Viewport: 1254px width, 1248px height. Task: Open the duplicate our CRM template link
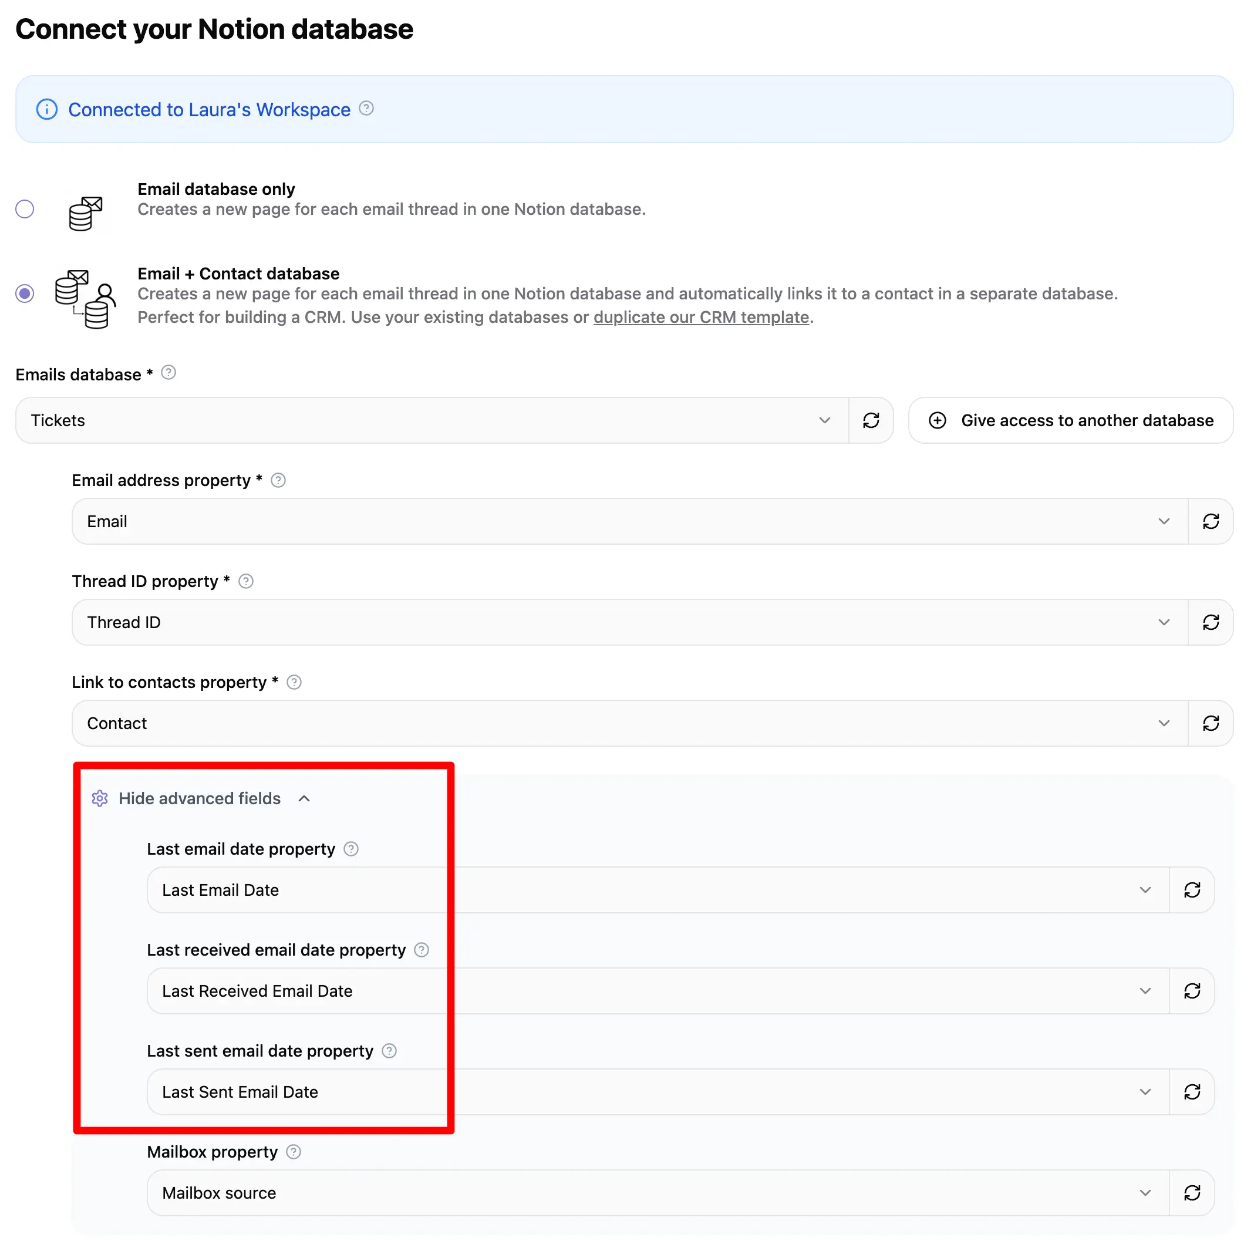pos(701,317)
